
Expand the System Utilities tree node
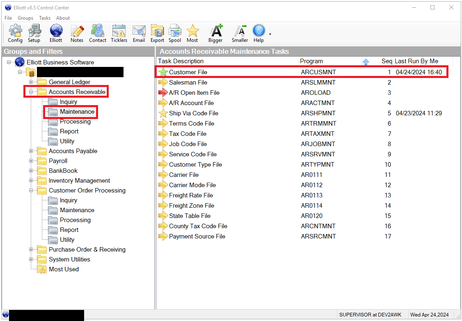coord(31,259)
